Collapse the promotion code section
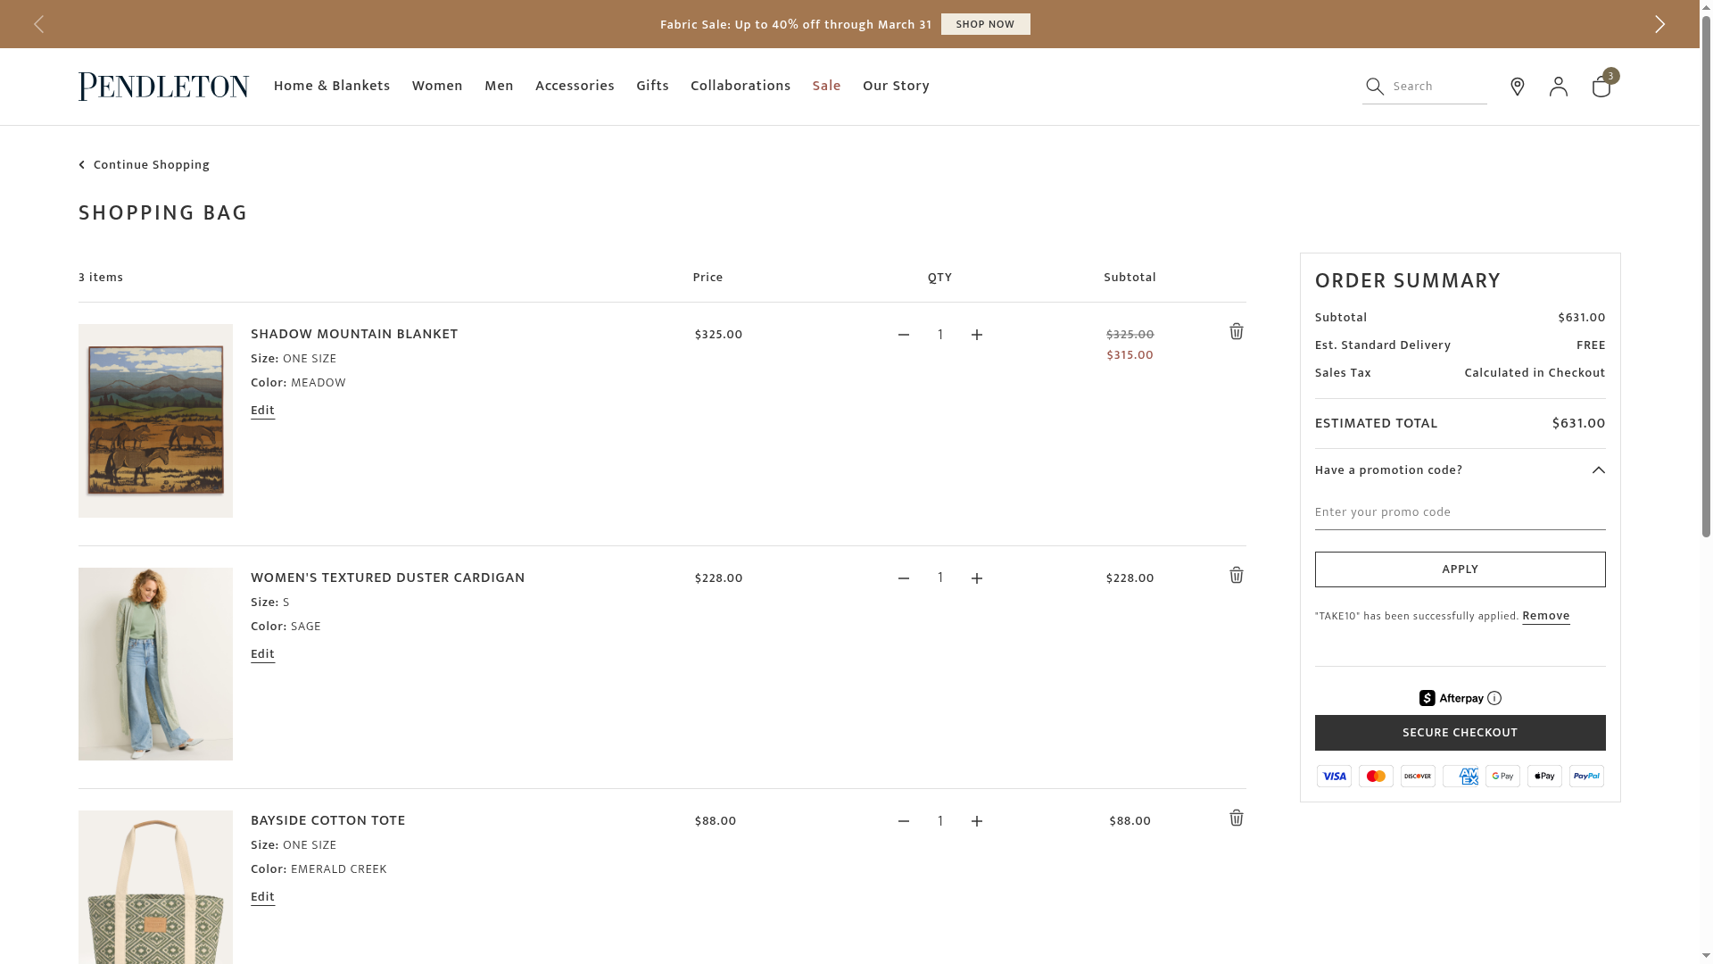This screenshot has height=964, width=1713. [1598, 470]
